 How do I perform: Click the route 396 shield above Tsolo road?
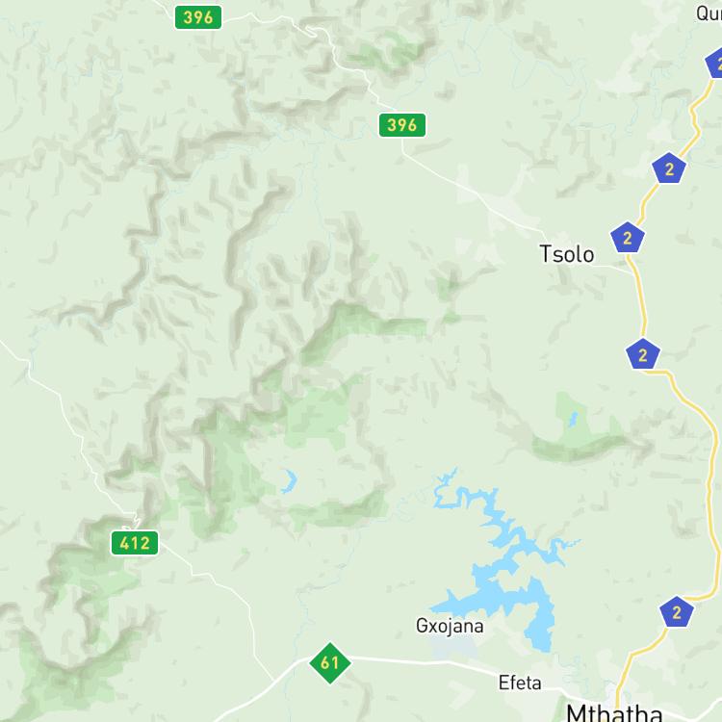pyautogui.click(x=402, y=125)
